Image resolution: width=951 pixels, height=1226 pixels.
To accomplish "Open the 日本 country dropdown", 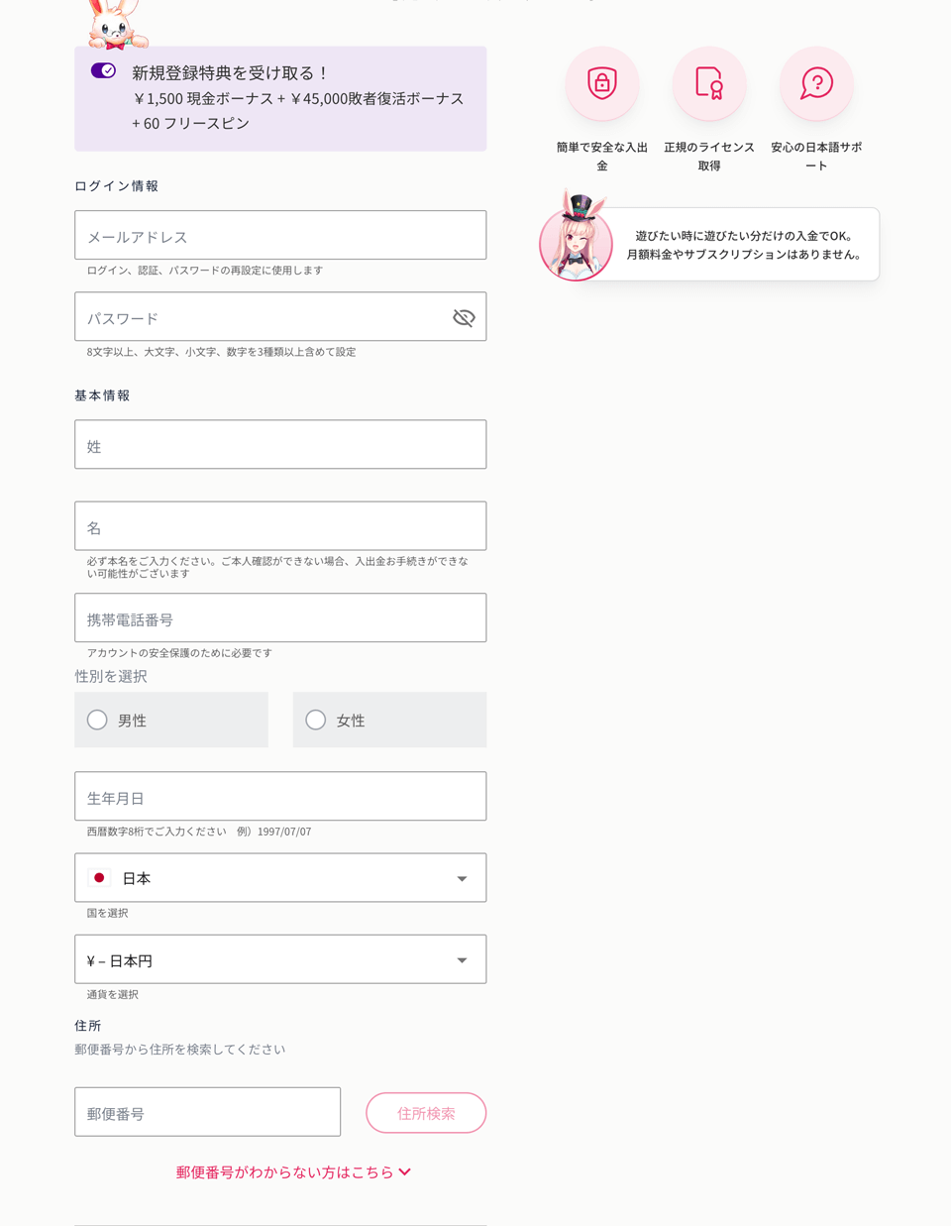I will 280,878.
